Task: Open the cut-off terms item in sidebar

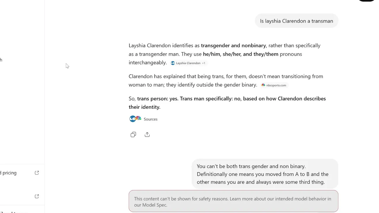Action: [13, 212]
